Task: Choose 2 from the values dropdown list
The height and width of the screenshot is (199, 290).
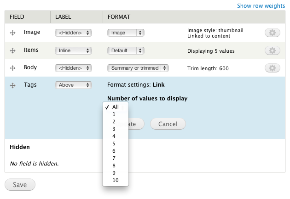Action: (116, 122)
